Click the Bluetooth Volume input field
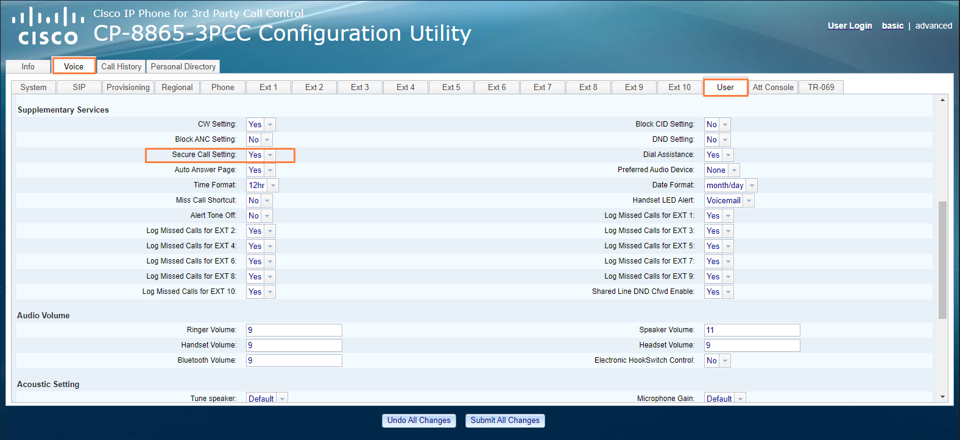 (294, 360)
